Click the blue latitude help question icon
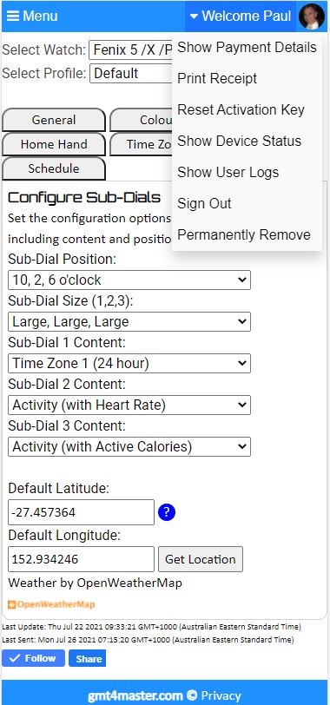The image size is (330, 705). click(x=167, y=512)
